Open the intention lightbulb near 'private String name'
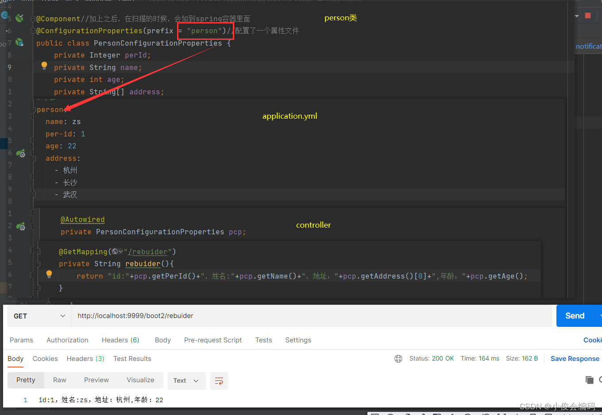The width and height of the screenshot is (602, 415). pos(44,65)
